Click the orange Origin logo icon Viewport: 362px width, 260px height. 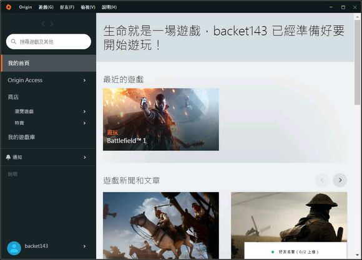[x=9, y=7]
